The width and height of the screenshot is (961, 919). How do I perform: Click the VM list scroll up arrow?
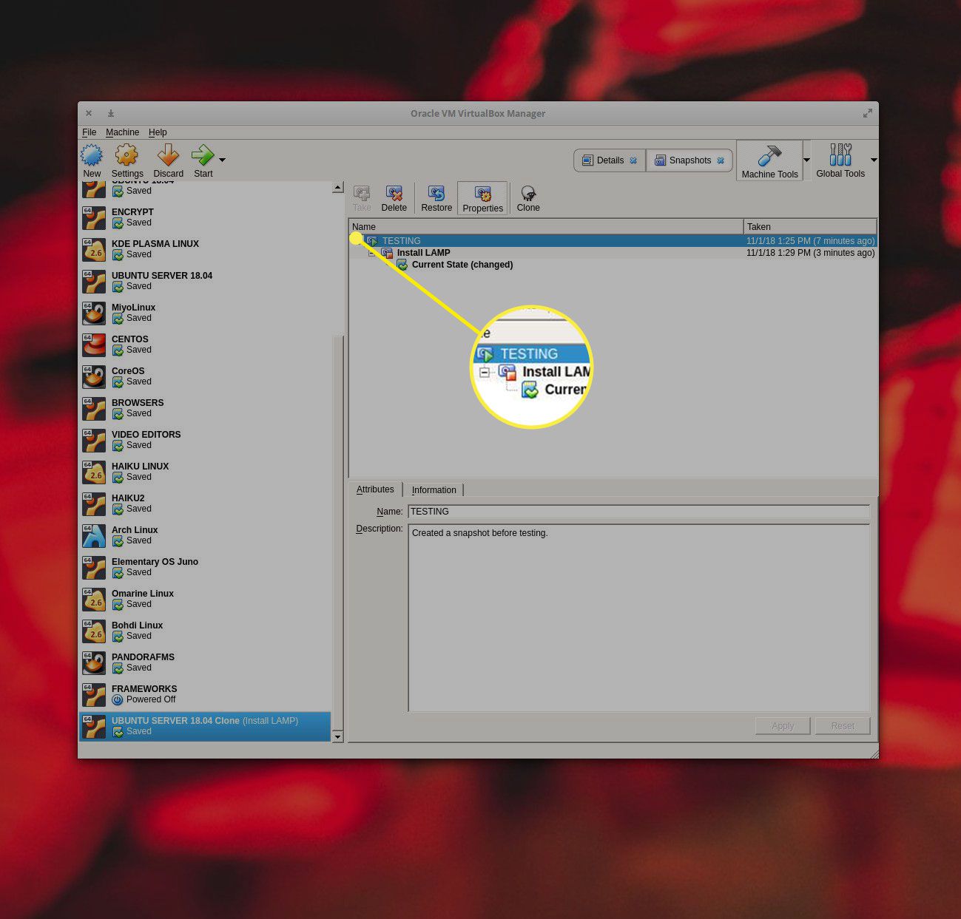[338, 187]
